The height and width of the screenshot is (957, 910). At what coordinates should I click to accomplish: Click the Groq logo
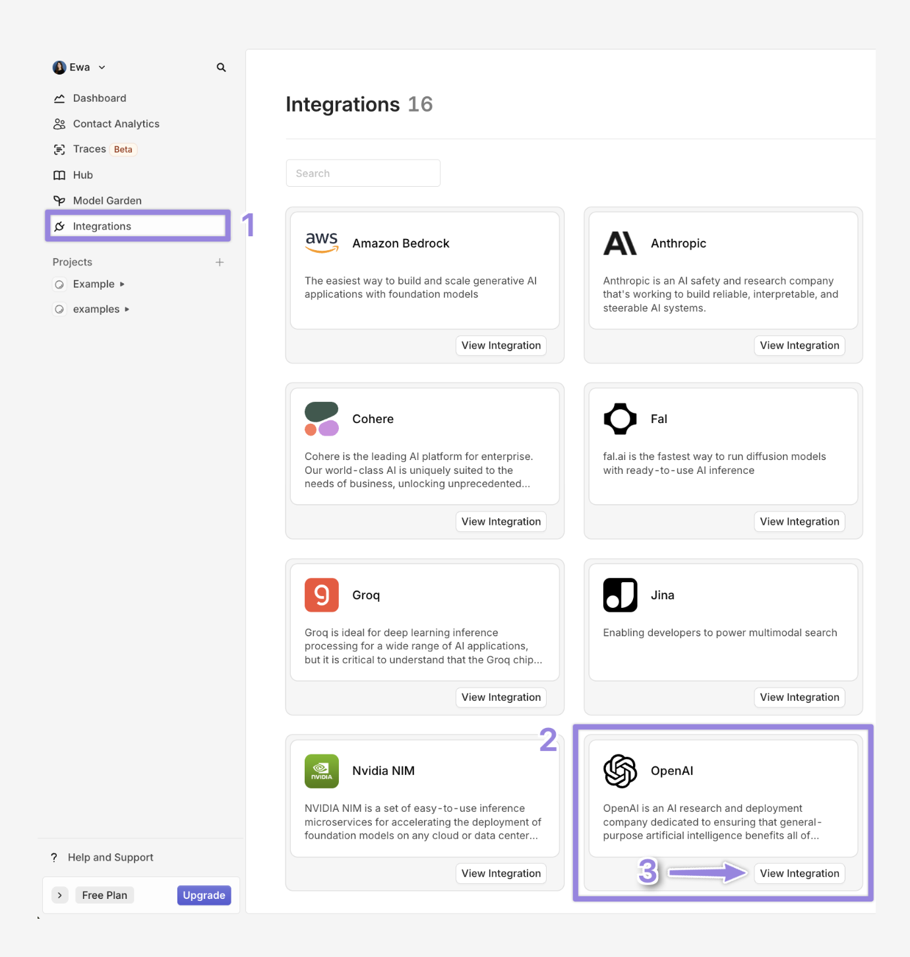322,595
